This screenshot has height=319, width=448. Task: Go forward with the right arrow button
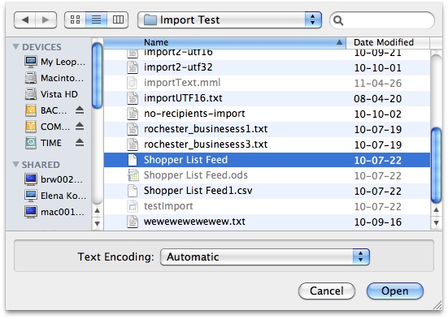point(46,20)
